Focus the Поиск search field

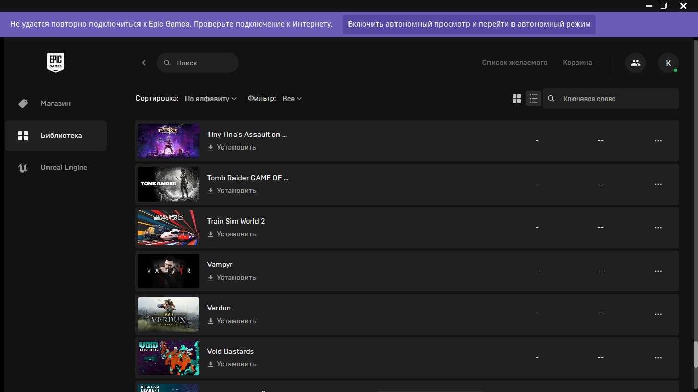tap(198, 63)
